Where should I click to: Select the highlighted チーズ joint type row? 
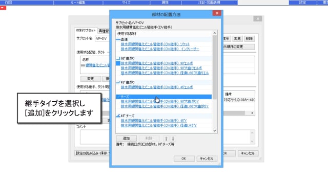pyautogui.click(x=164, y=97)
